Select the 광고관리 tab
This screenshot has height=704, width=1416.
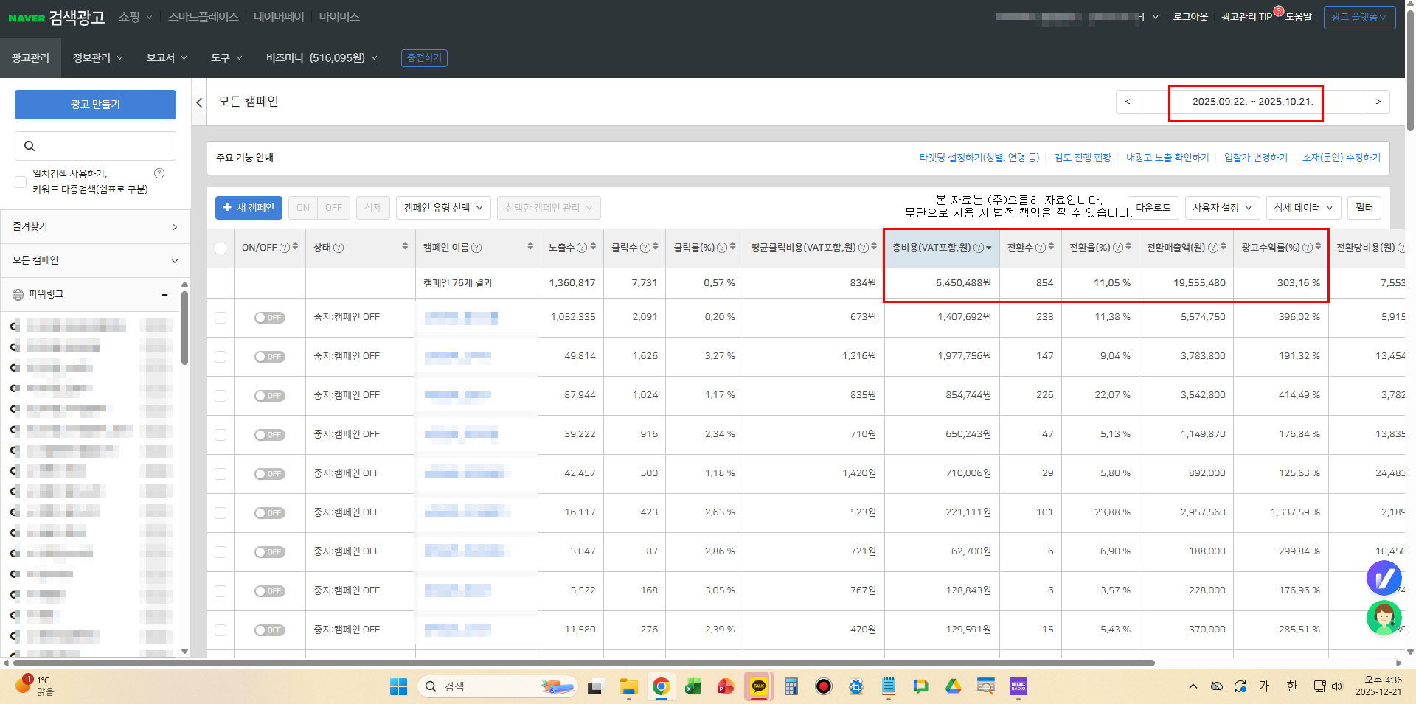pos(30,57)
